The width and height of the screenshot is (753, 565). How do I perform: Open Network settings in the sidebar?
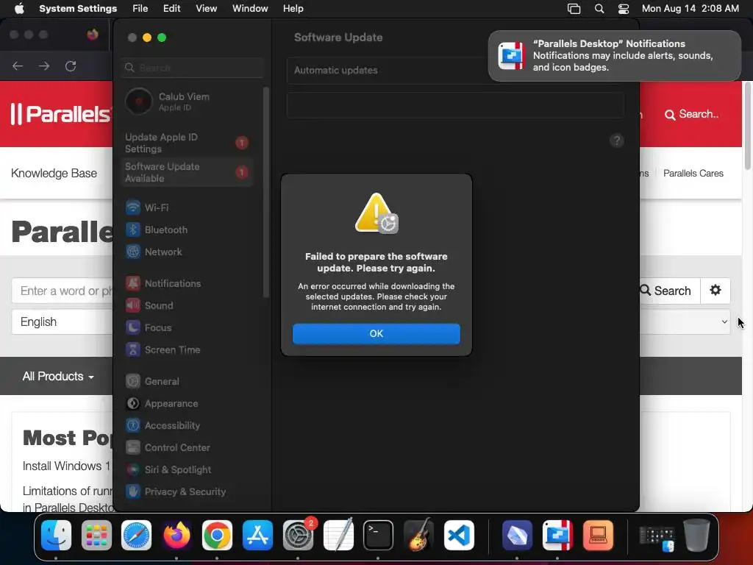coord(188,252)
